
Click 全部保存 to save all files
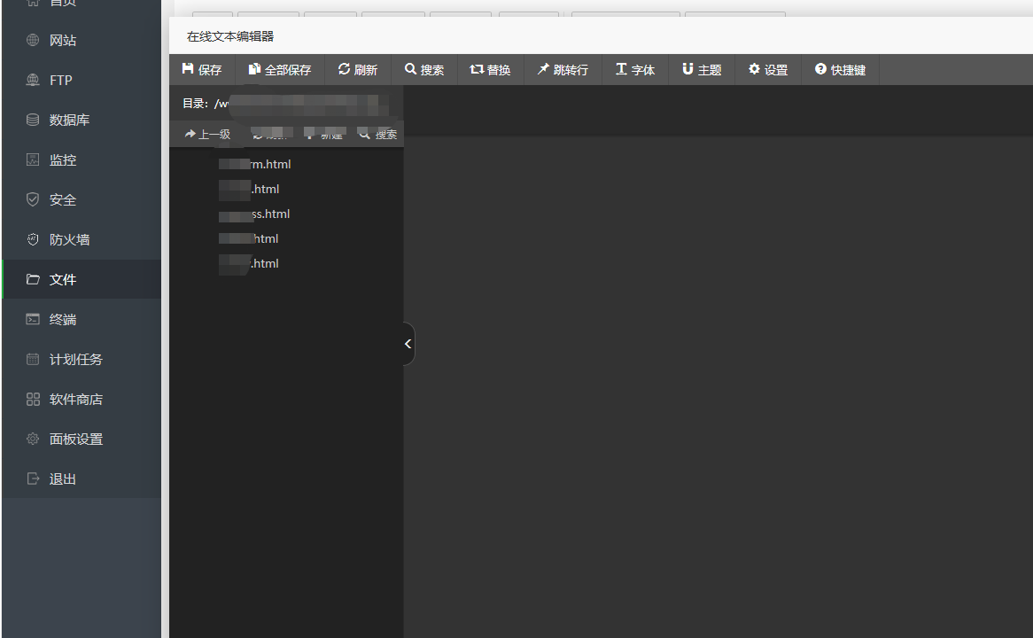[279, 69]
